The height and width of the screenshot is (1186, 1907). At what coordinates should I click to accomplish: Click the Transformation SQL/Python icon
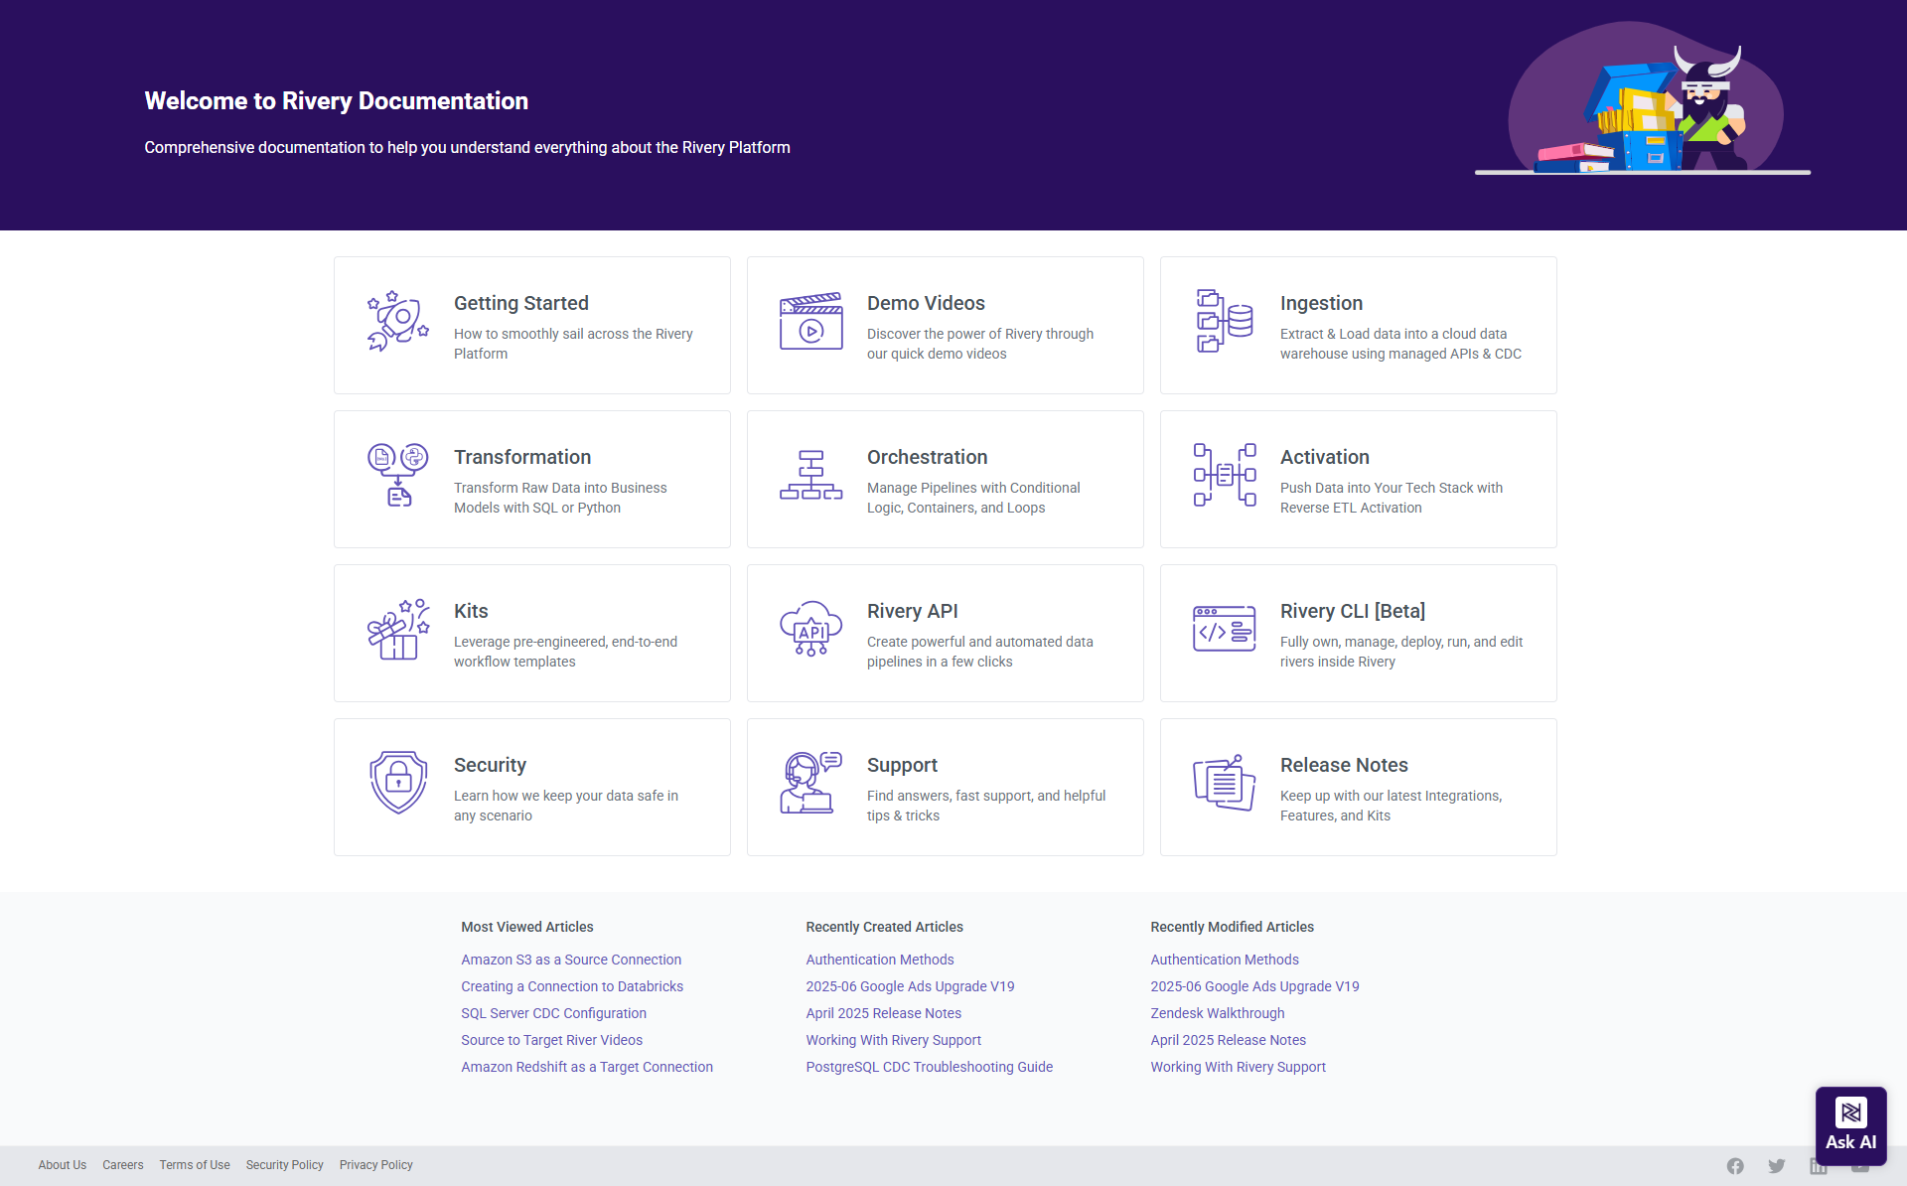tap(397, 475)
